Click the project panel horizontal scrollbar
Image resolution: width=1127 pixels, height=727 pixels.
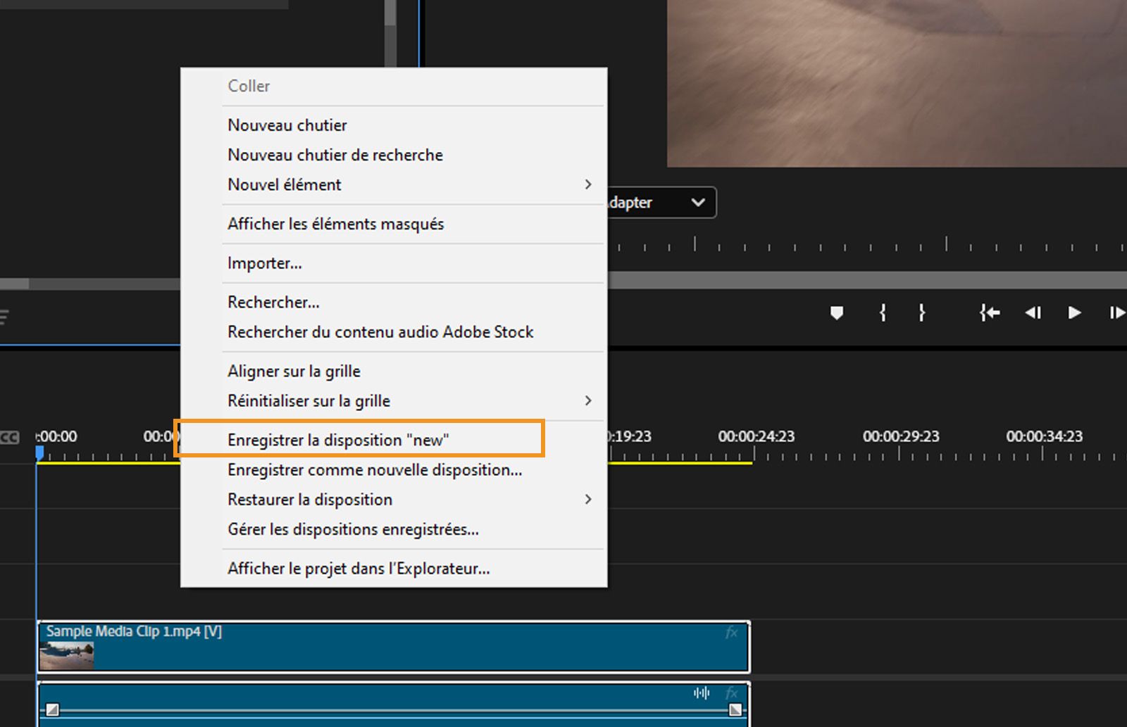click(90, 284)
